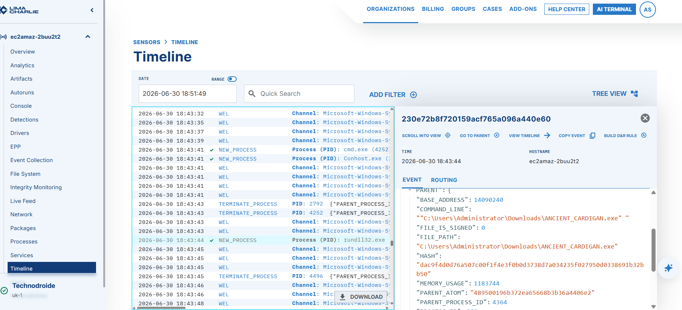Go to Artifacts
This screenshot has width=682, height=310.
[x=21, y=79]
